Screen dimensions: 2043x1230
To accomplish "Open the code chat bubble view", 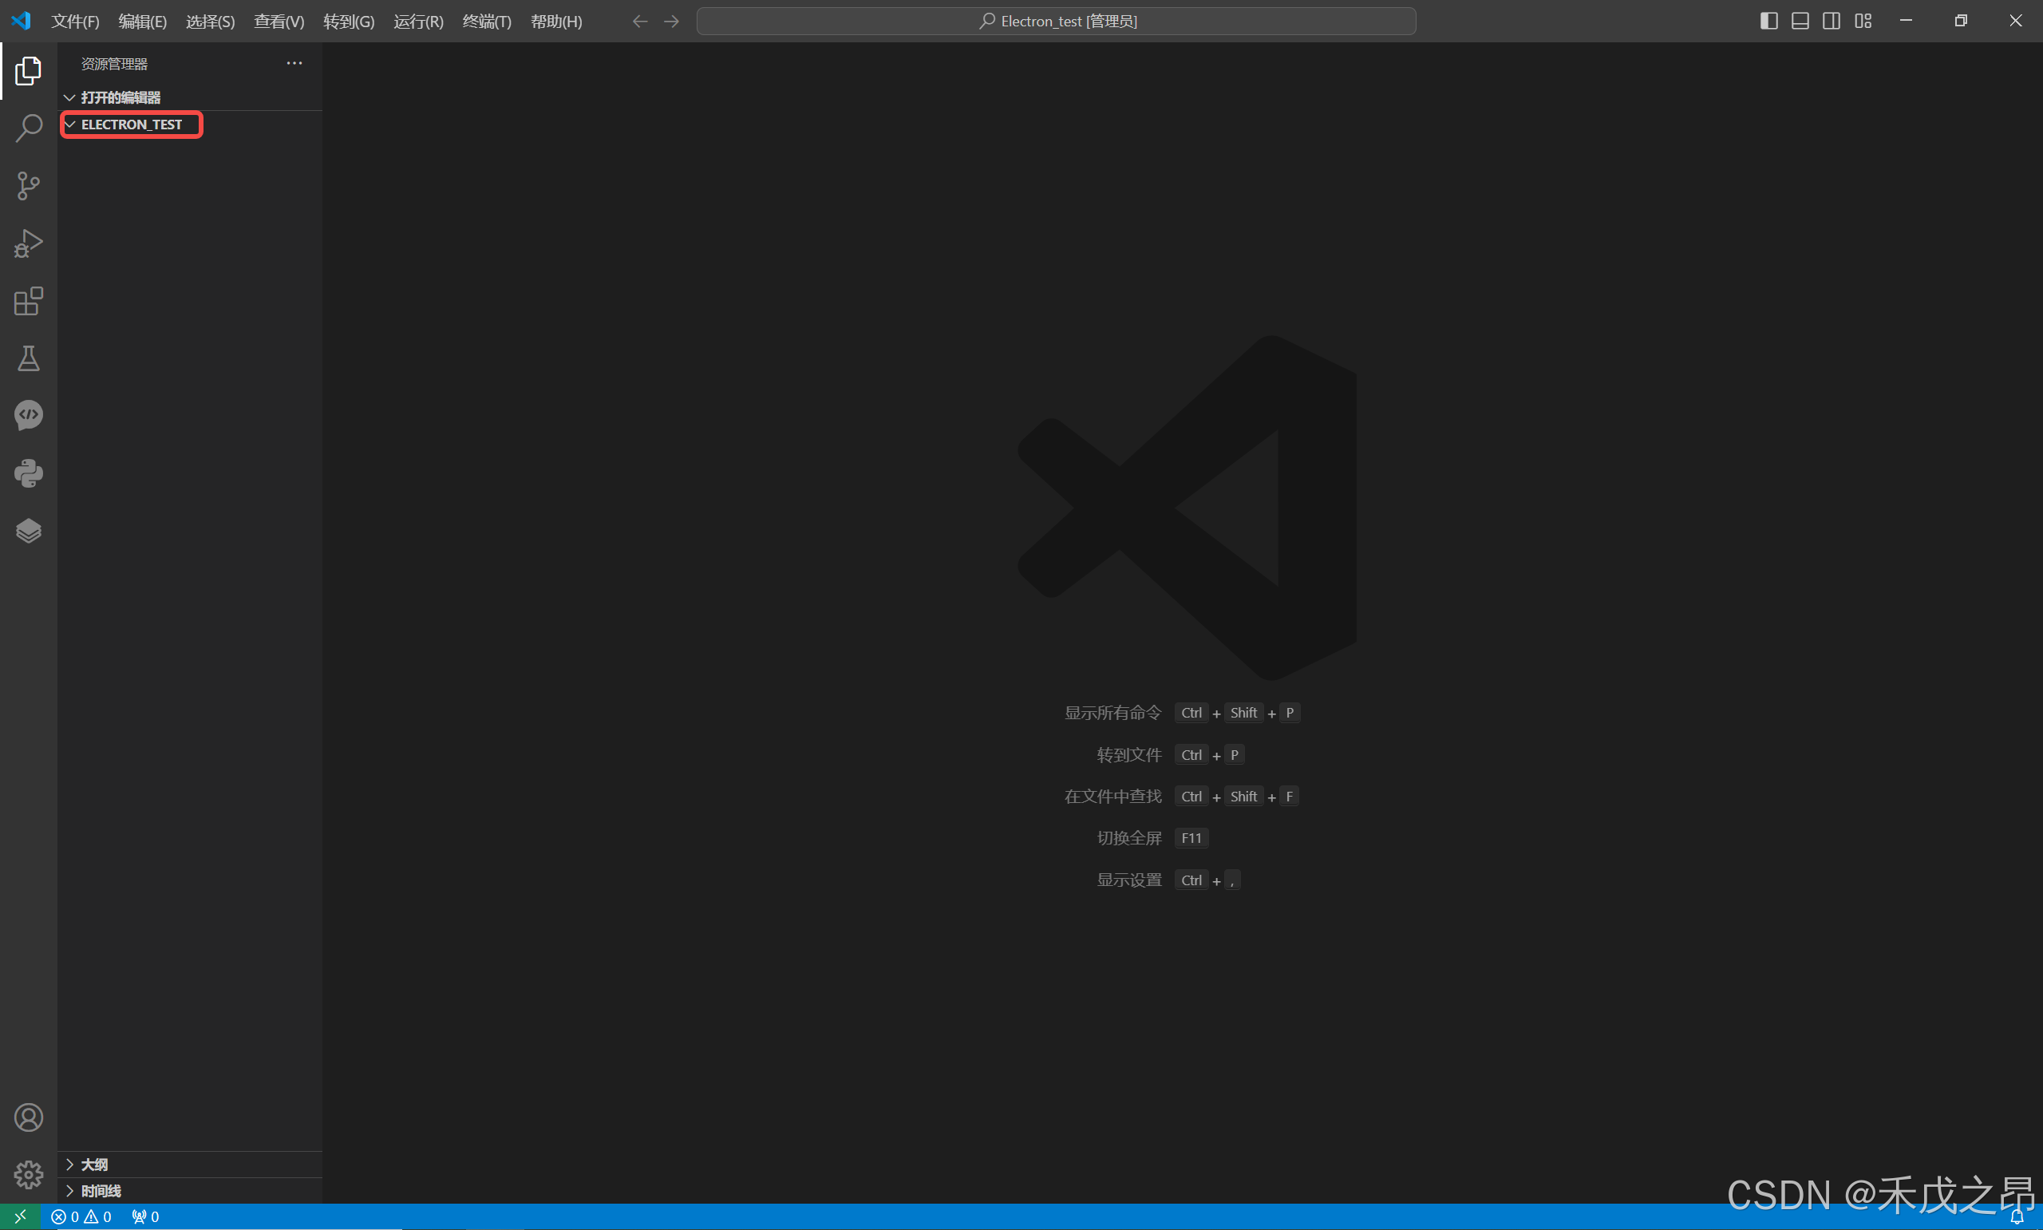I will [x=28, y=415].
